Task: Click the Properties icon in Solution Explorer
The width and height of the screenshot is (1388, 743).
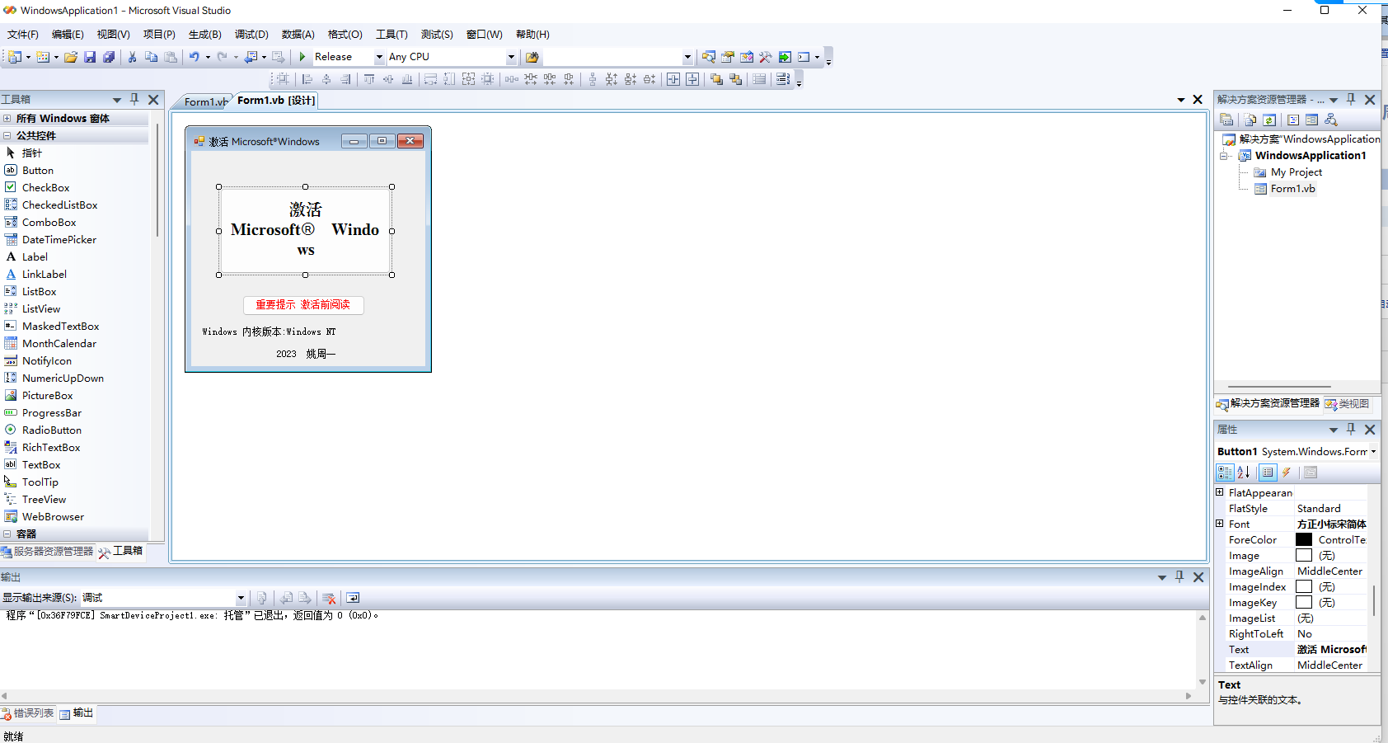Action: point(1226,120)
